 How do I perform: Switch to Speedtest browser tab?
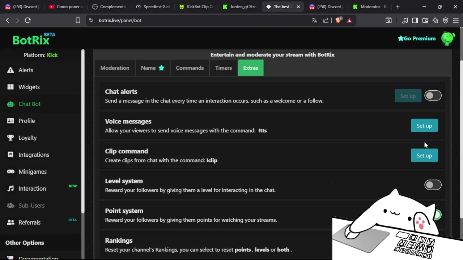[x=153, y=6]
